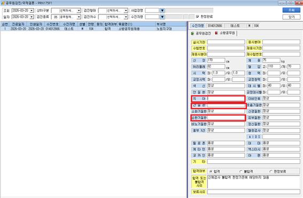This screenshot has height=198, width=303.
Task: Open the 검진형태 dropdown
Action: [x=126, y=11]
